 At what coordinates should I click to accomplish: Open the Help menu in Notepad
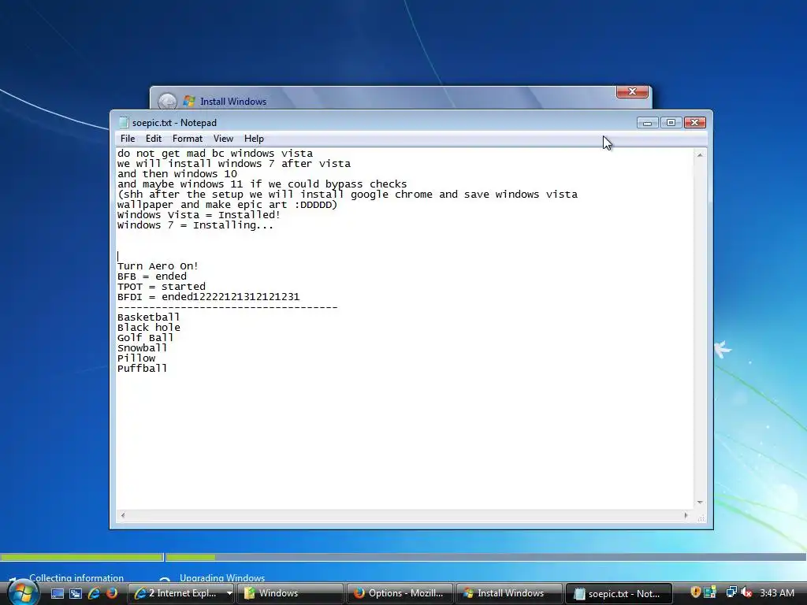(254, 139)
